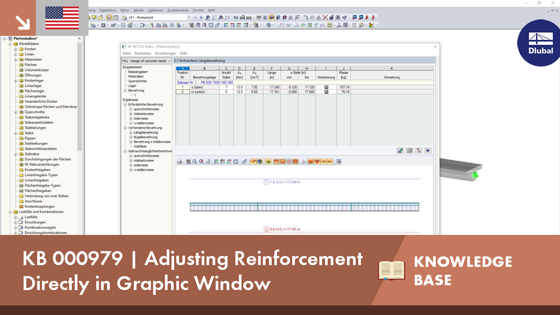Screen dimensions: 560x315
Task: Collapse Lastfälle und Kombinationen folder
Action: [10, 212]
